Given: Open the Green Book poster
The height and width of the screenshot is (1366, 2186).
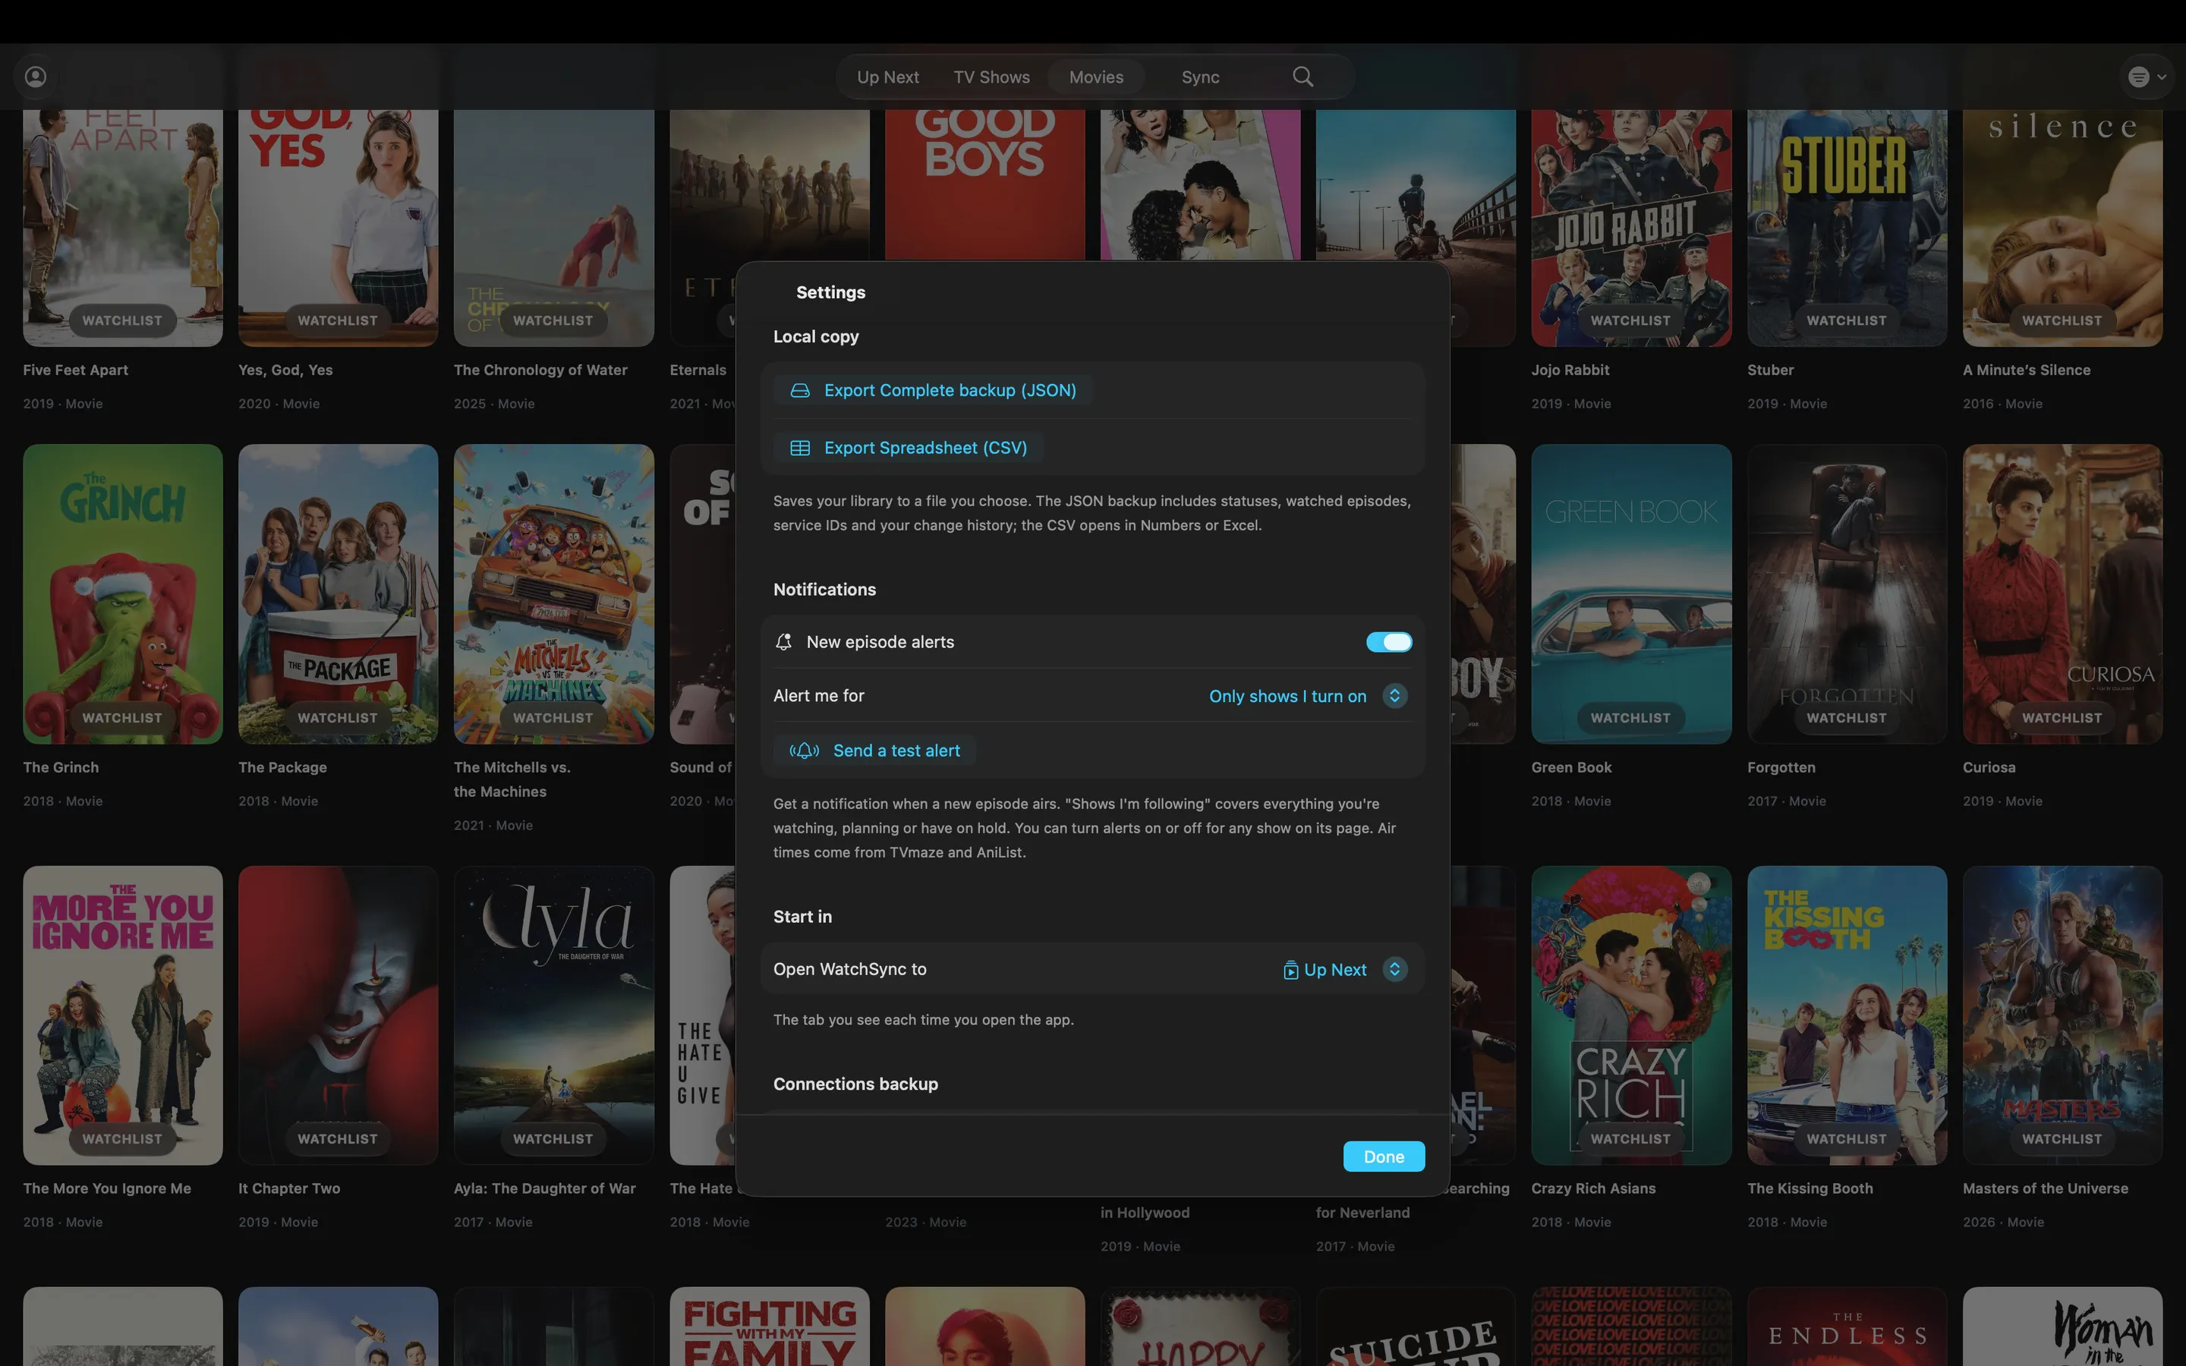Looking at the screenshot, I should (1630, 593).
